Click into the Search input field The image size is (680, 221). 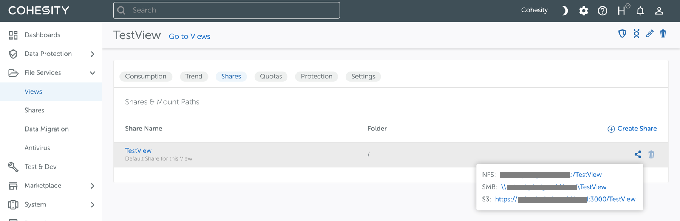click(x=227, y=10)
